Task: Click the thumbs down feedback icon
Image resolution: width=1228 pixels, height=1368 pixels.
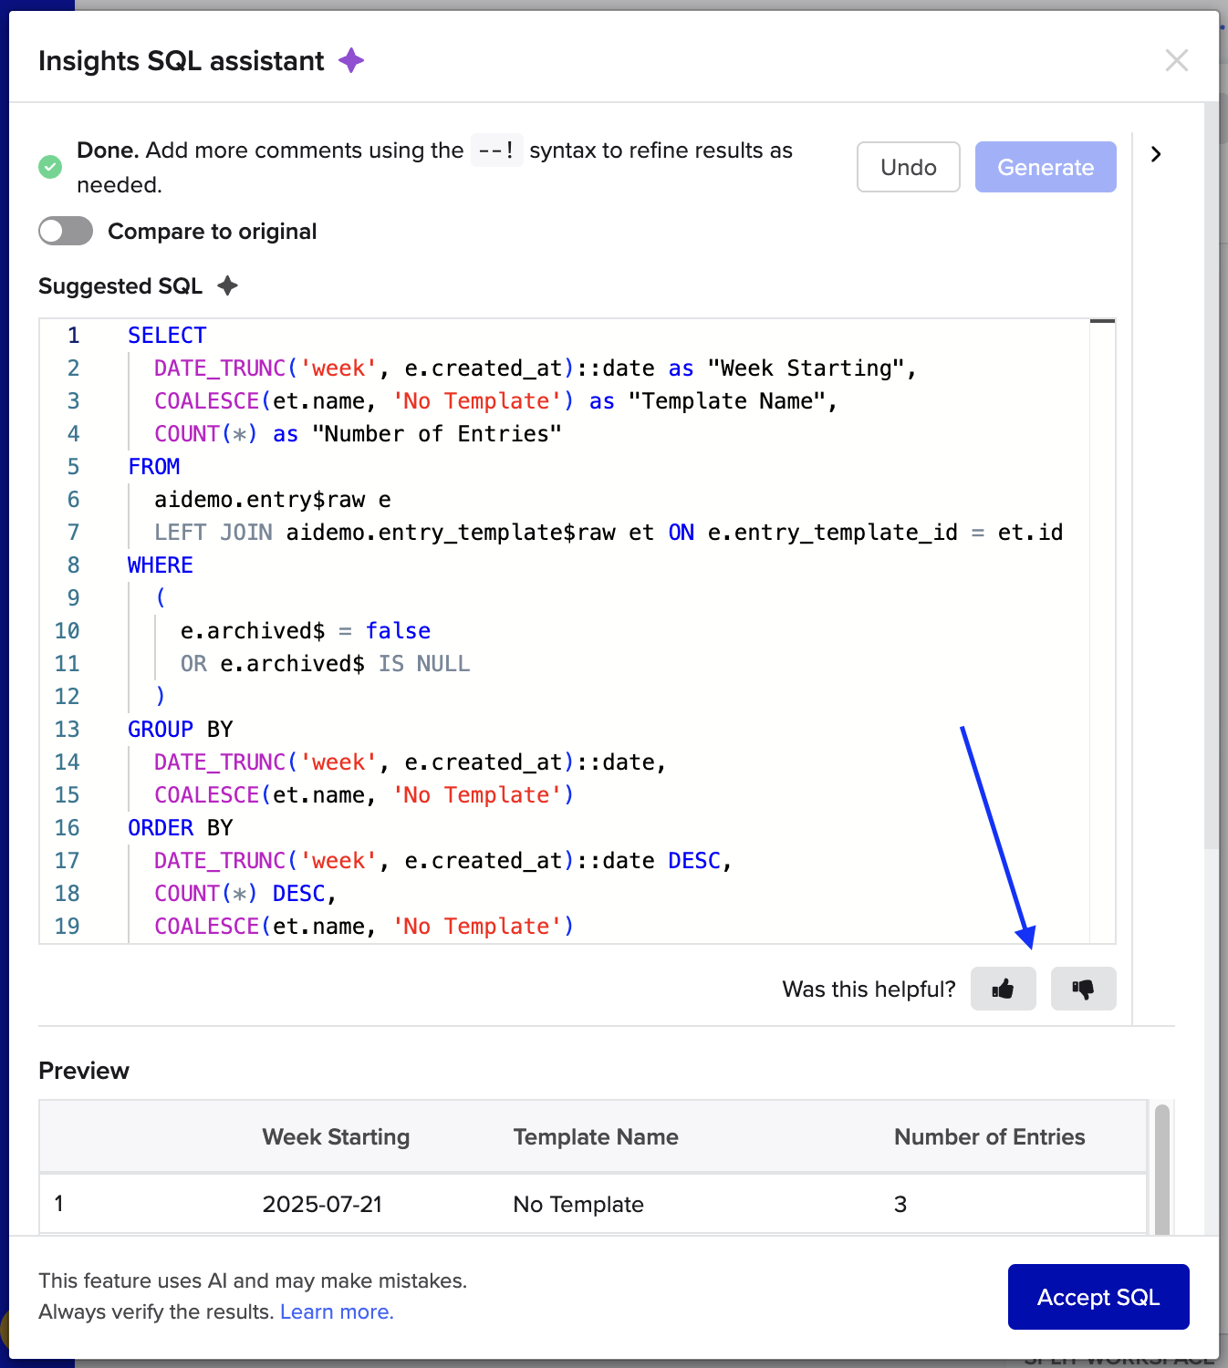Action: (1083, 989)
